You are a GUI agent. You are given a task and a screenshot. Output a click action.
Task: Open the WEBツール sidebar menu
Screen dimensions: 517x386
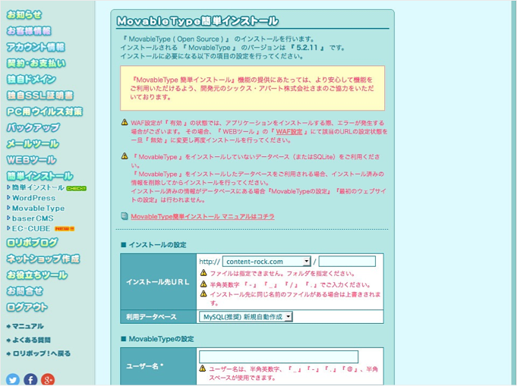[x=31, y=160]
